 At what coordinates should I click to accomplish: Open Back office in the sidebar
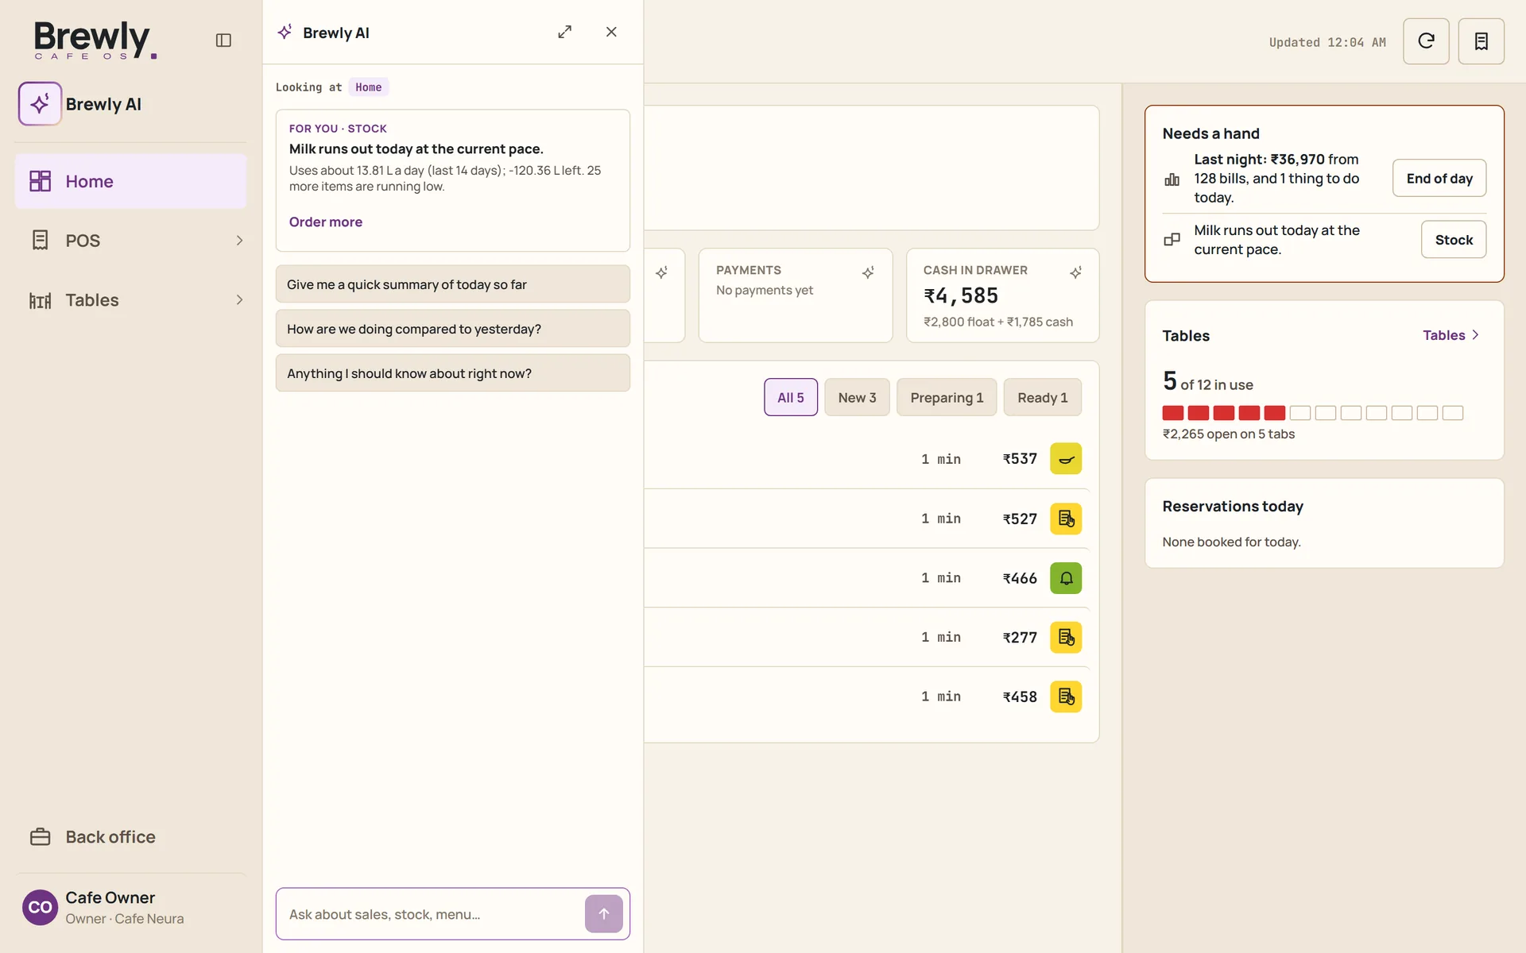(130, 837)
